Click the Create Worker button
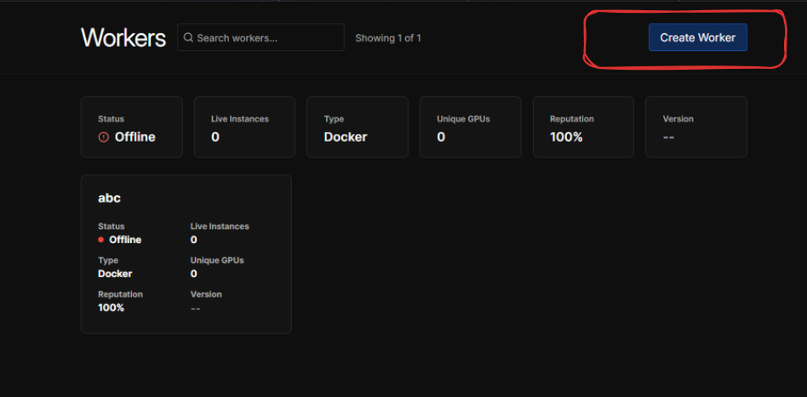Image resolution: width=807 pixels, height=397 pixels. coord(697,37)
